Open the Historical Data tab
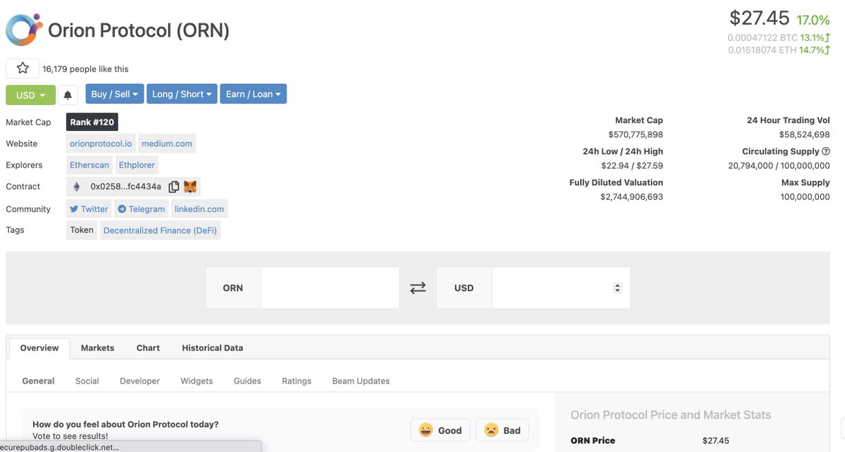The height and width of the screenshot is (452, 845). (x=213, y=348)
